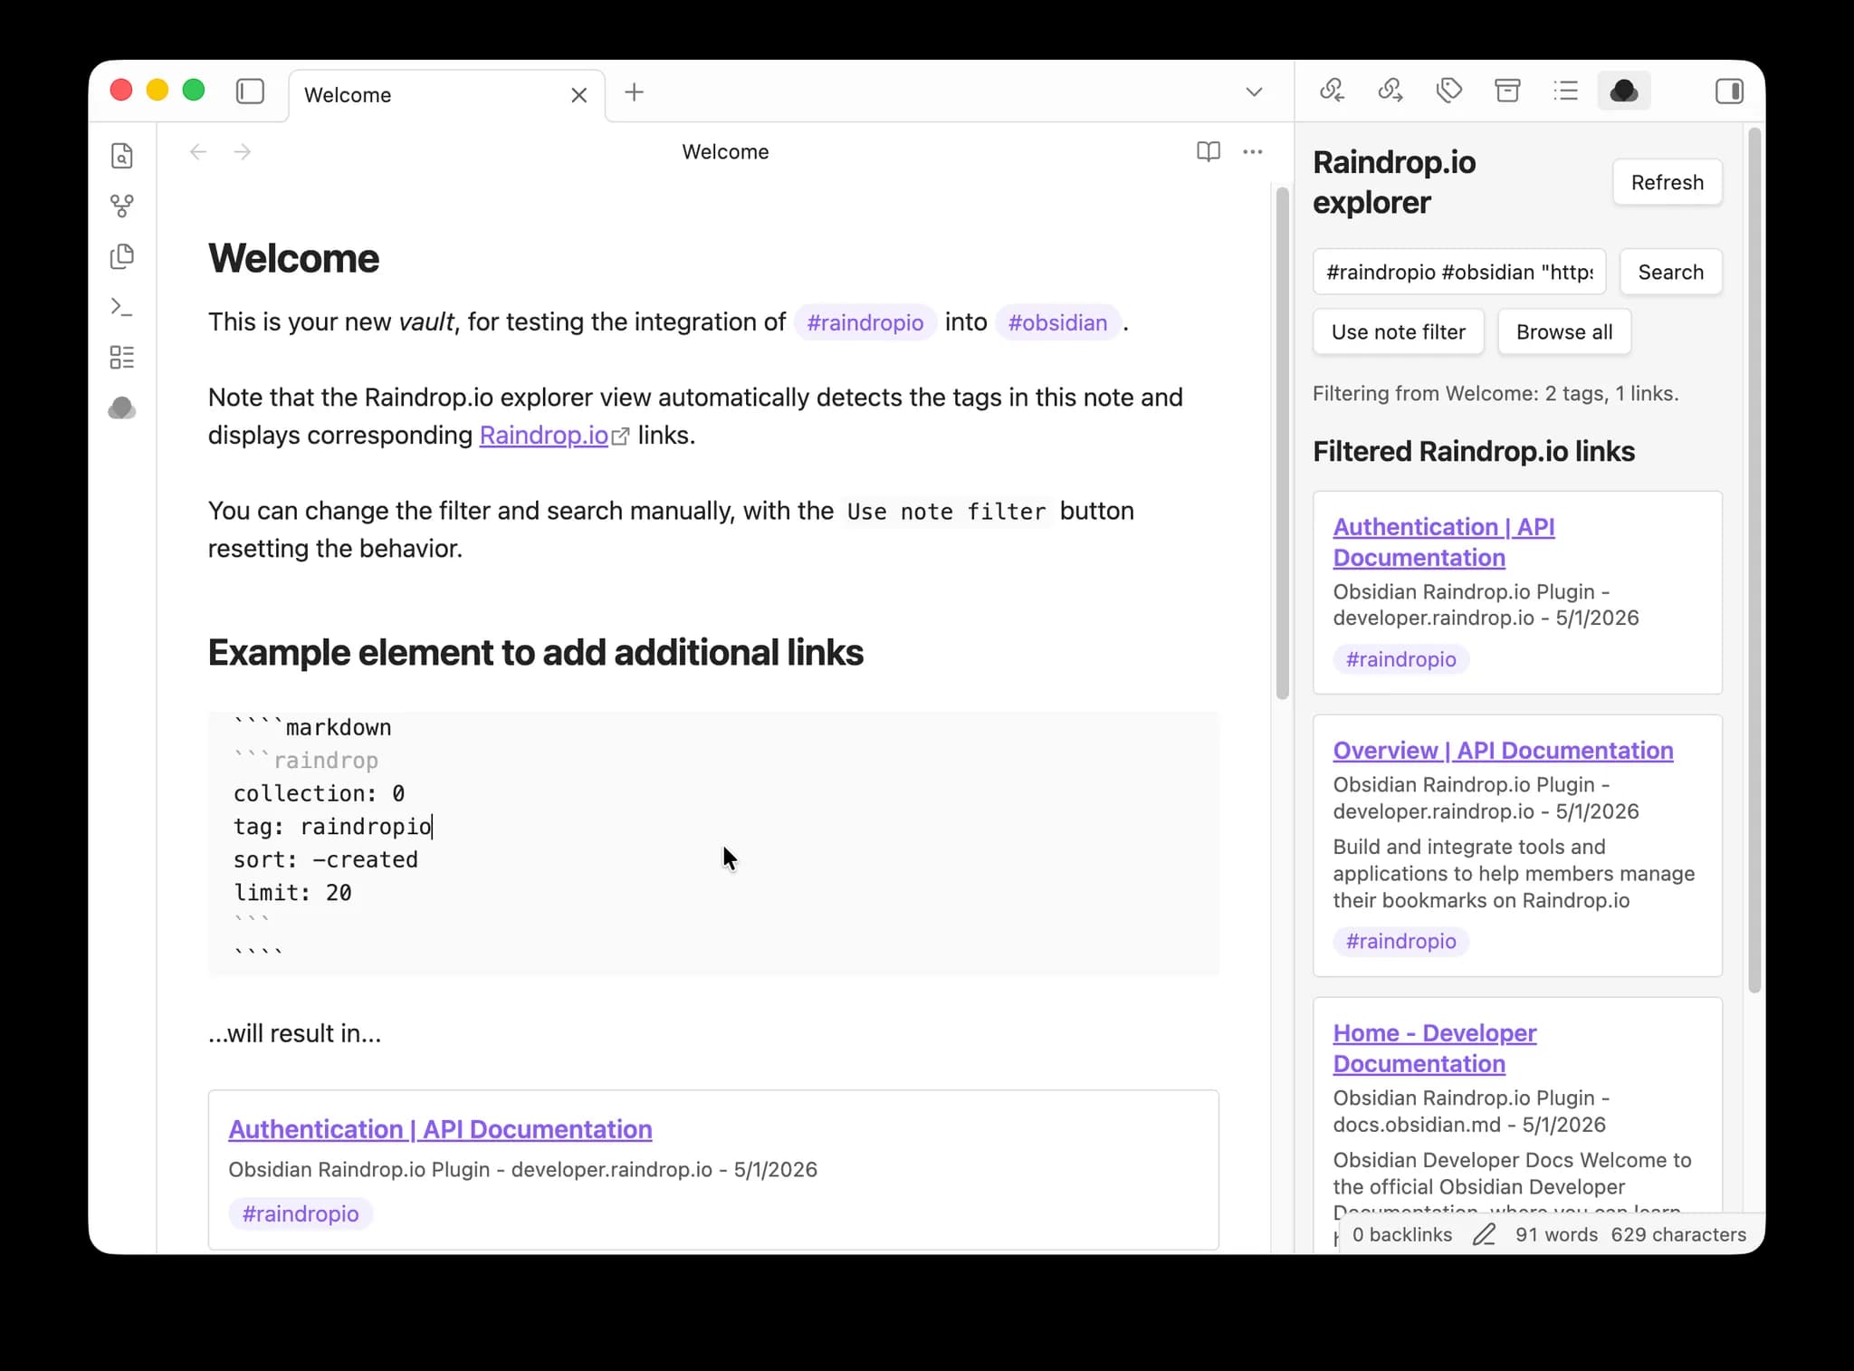The width and height of the screenshot is (1854, 1371).
Task: Expand the tab list dropdown chevron
Action: tap(1254, 92)
